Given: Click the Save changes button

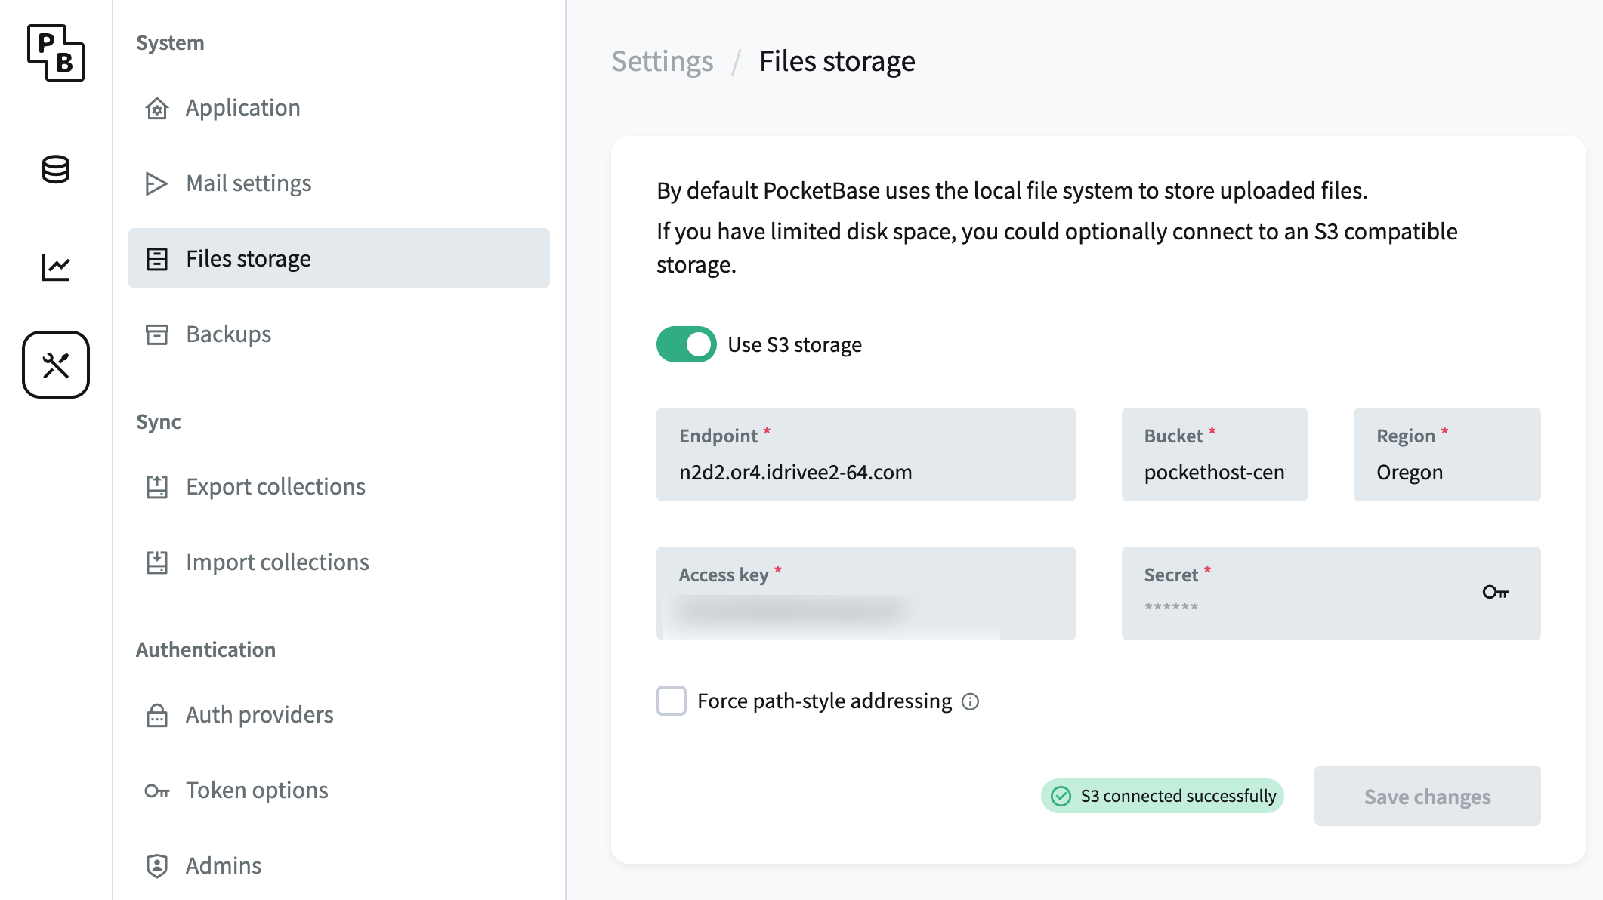Looking at the screenshot, I should coord(1427,797).
